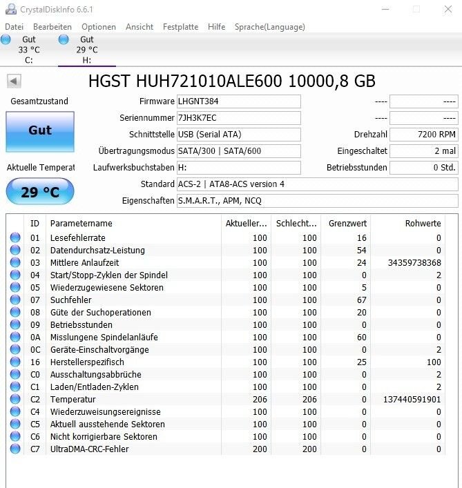Close the CrystalDiskInfo window
The image size is (462, 488).
[x=448, y=10]
